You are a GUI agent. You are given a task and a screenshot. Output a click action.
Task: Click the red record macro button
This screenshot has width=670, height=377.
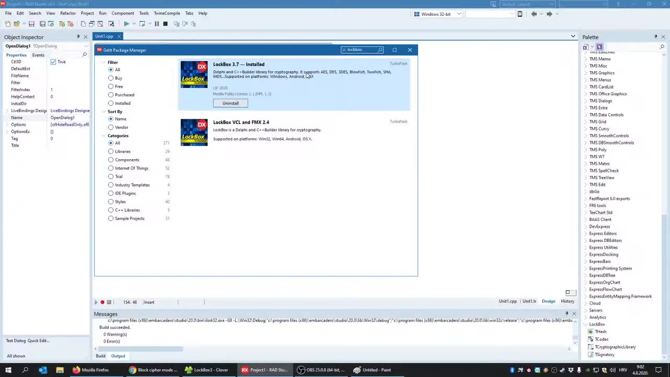point(103,302)
